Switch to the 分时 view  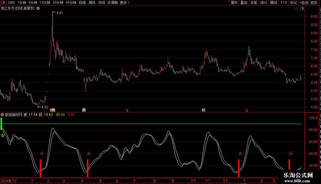point(11,3)
